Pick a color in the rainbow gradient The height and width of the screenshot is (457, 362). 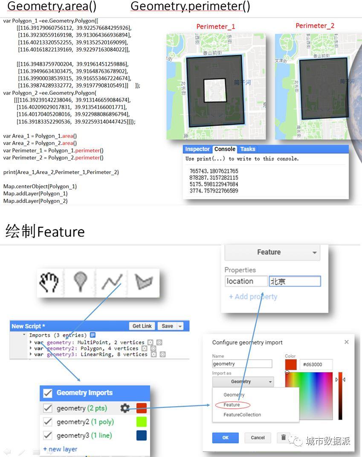click(309, 395)
